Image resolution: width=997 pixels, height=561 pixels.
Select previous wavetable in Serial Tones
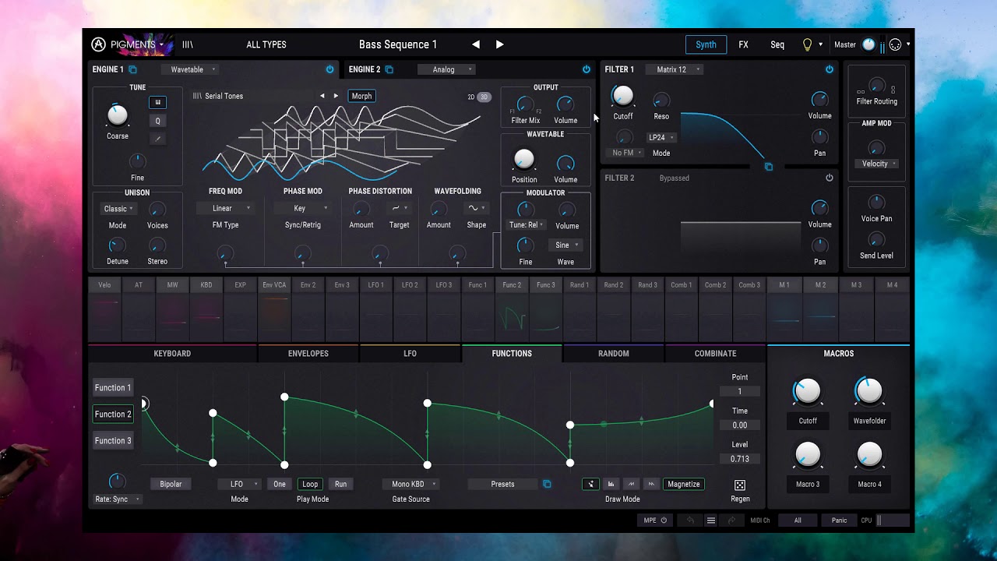(x=322, y=96)
